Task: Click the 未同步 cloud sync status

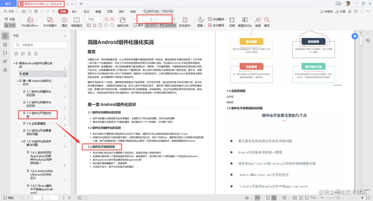Action: click(x=326, y=11)
